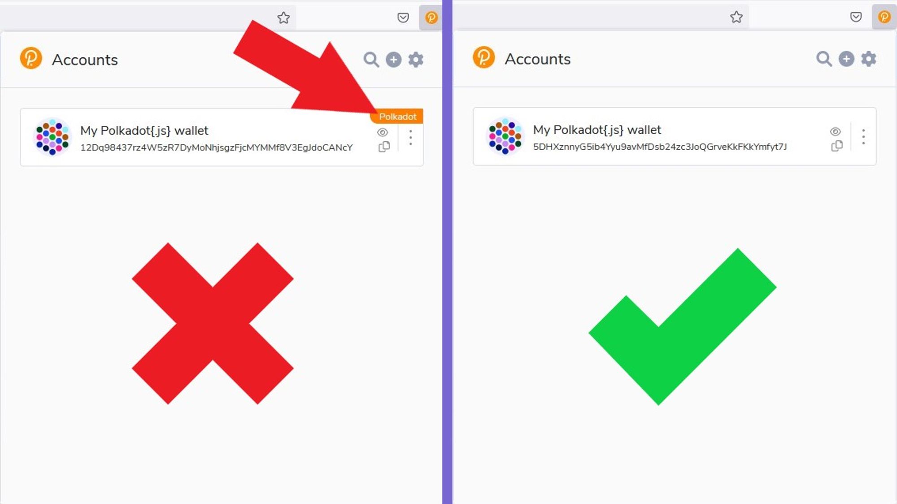Viewport: 897px width, 504px height.
Task: Select left wallet's colorful identicon
Action: point(52,137)
